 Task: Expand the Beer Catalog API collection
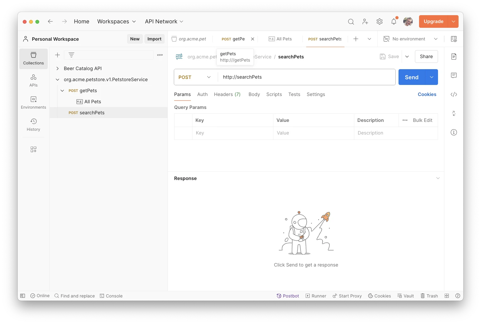pyautogui.click(x=58, y=69)
